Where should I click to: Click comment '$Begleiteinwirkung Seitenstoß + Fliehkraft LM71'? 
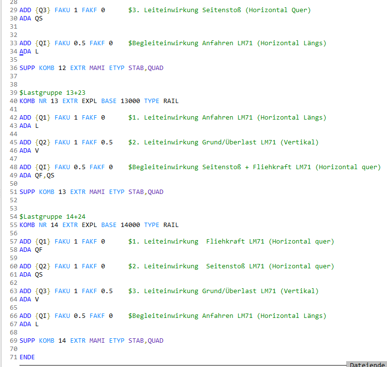point(219,167)
